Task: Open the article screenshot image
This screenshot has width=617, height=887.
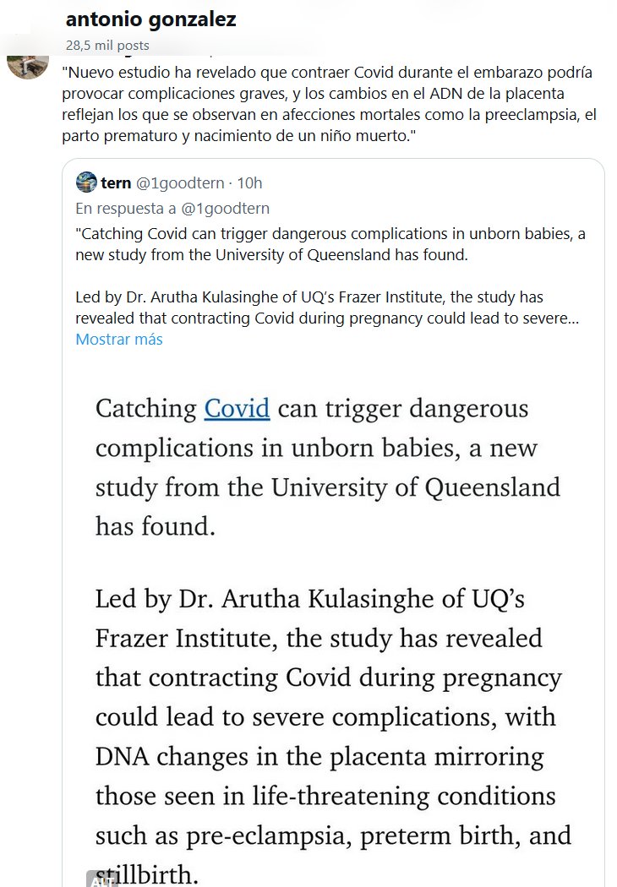Action: point(333,625)
